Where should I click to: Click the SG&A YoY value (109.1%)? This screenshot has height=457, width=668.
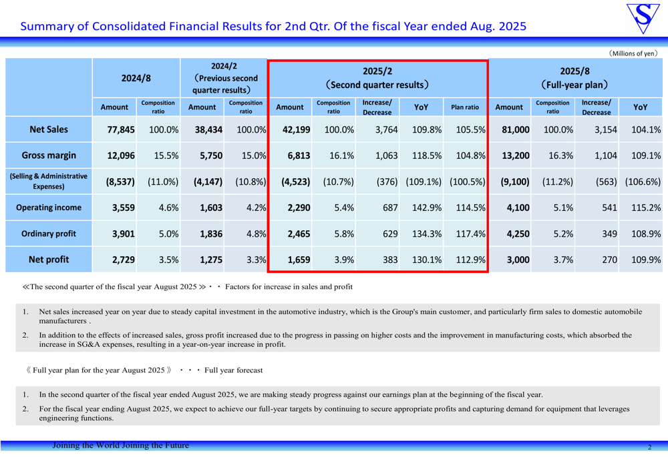[424, 181]
